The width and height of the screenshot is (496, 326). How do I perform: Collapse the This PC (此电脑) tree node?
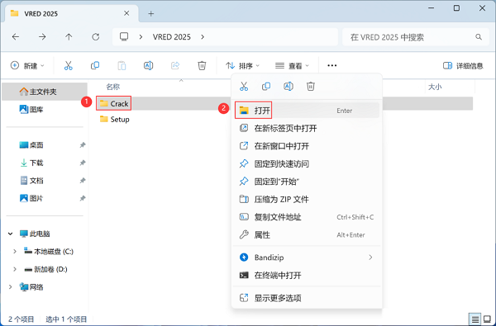pyautogui.click(x=11, y=234)
